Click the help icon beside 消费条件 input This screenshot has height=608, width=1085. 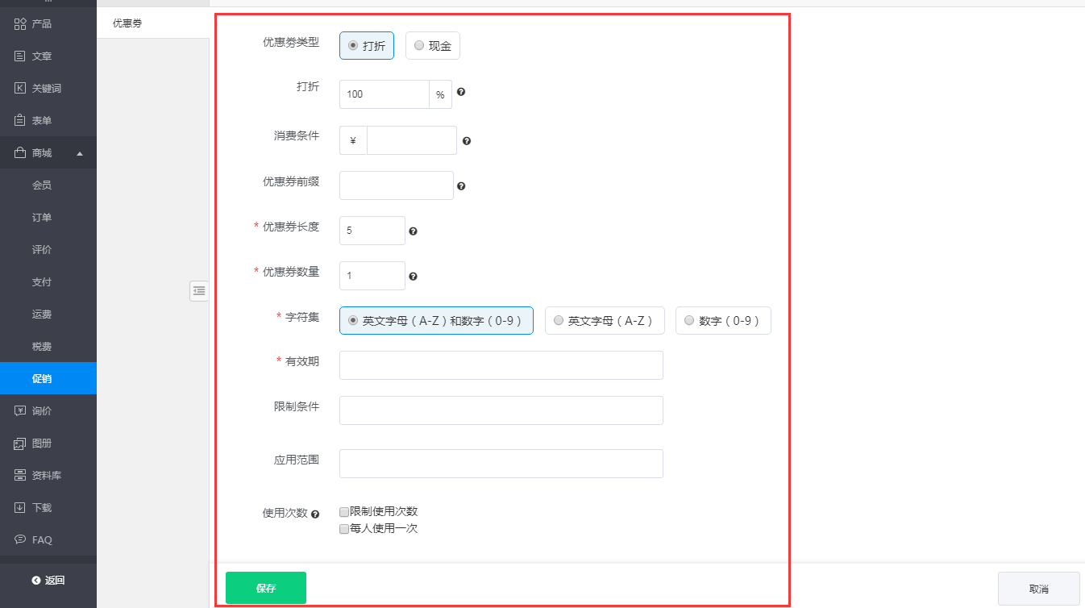click(466, 141)
